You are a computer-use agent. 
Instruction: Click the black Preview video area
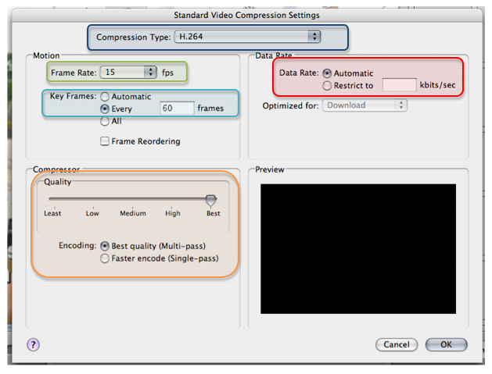pos(358,249)
